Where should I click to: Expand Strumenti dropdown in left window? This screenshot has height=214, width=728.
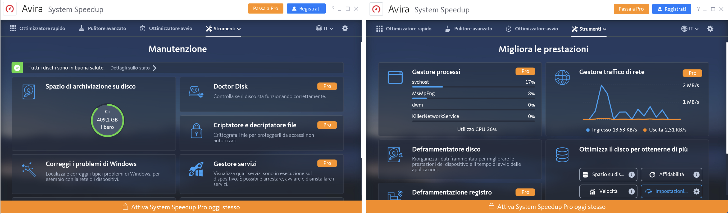(223, 29)
